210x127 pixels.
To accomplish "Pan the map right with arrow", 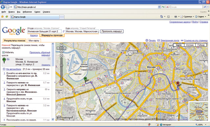I will pos(65,48).
